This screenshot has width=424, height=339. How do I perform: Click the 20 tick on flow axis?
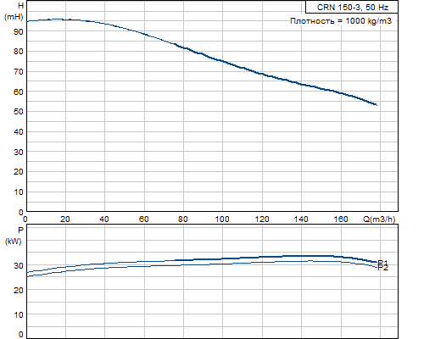coord(64,219)
